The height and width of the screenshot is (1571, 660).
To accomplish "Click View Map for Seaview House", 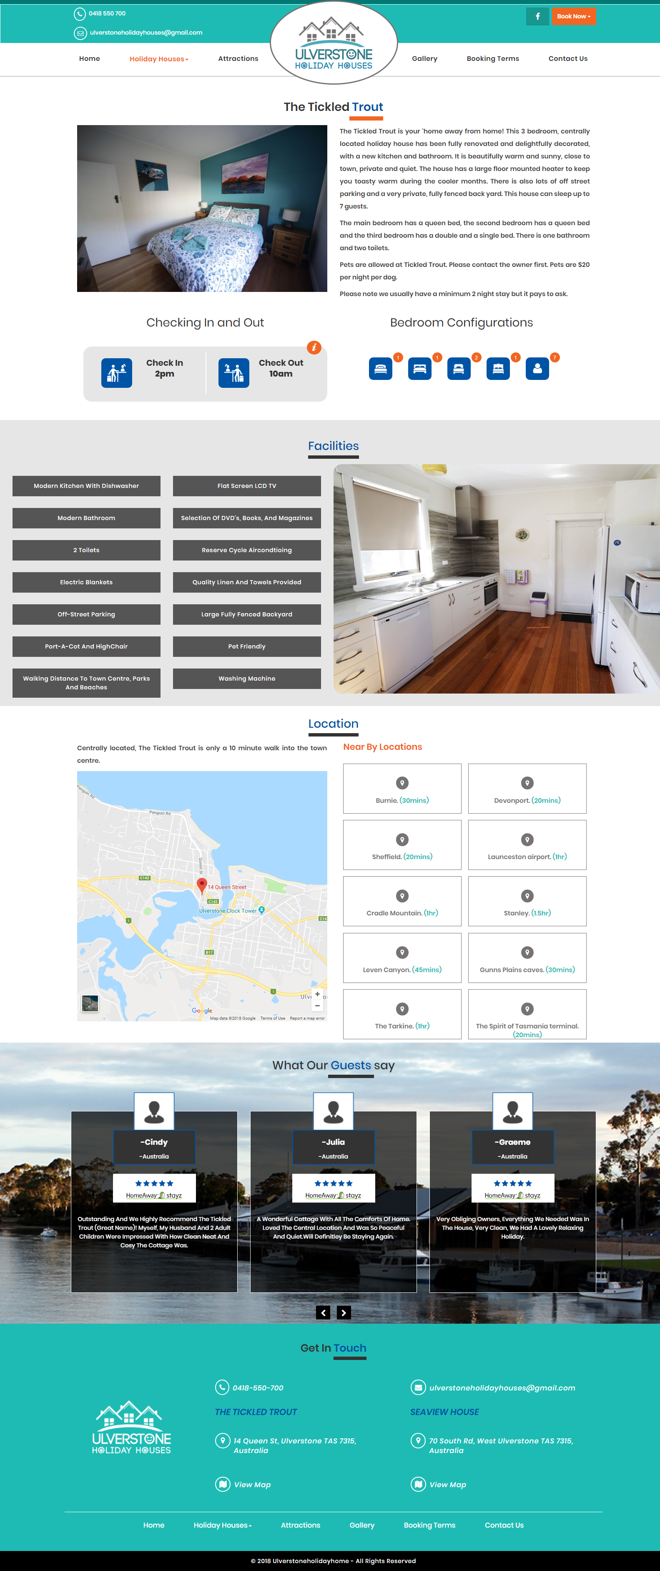I will 447,1484.
